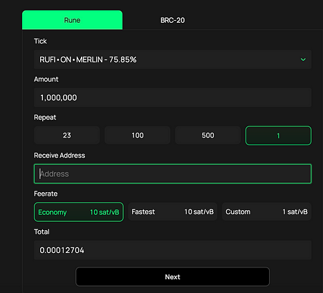Click the Feerate label
Screen dimensions: 323x293
click(46, 193)
